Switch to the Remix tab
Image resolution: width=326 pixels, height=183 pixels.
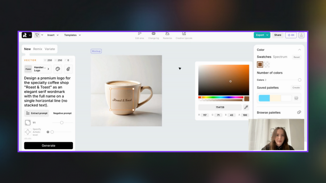(38, 49)
